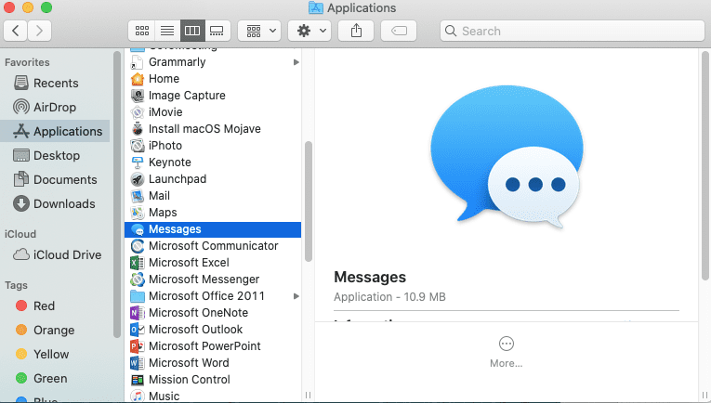Select the Music app icon

click(x=138, y=396)
